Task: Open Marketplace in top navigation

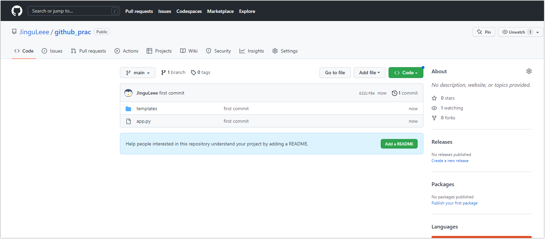Action: [221, 11]
